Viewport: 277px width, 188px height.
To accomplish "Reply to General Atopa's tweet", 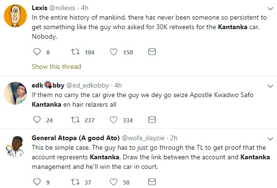I will [x=37, y=182].
